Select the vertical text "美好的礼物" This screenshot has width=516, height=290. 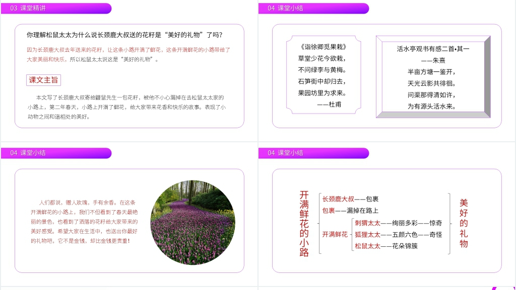tap(464, 223)
